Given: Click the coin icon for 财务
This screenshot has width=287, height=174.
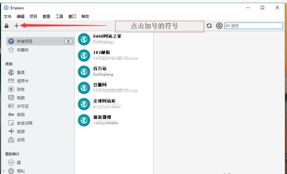Looking at the screenshot, I should pos(11,89).
